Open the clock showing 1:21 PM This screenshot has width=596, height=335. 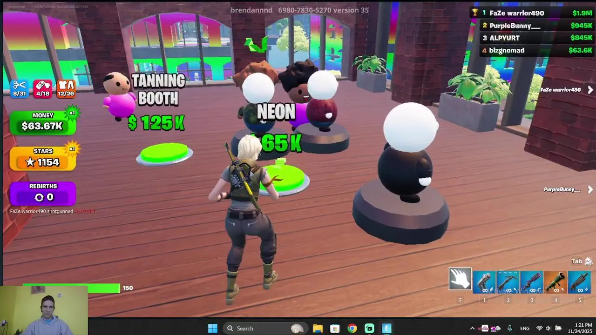pyautogui.click(x=580, y=328)
